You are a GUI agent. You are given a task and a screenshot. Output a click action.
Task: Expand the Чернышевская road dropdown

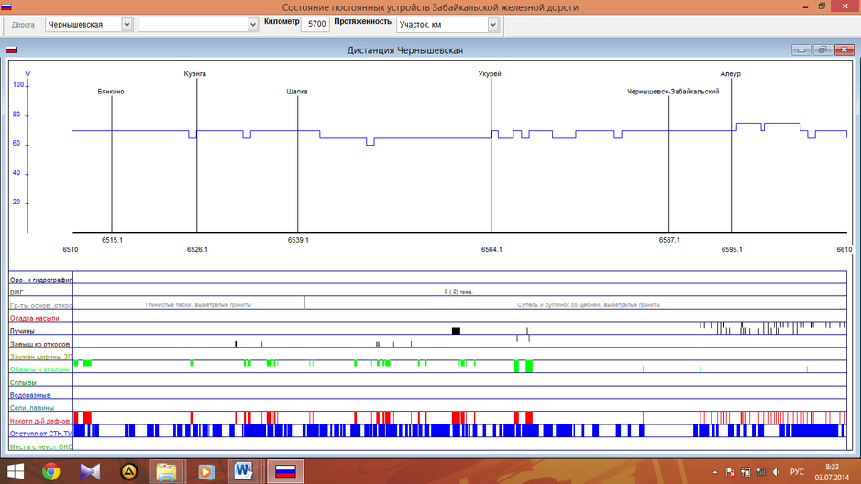click(127, 25)
